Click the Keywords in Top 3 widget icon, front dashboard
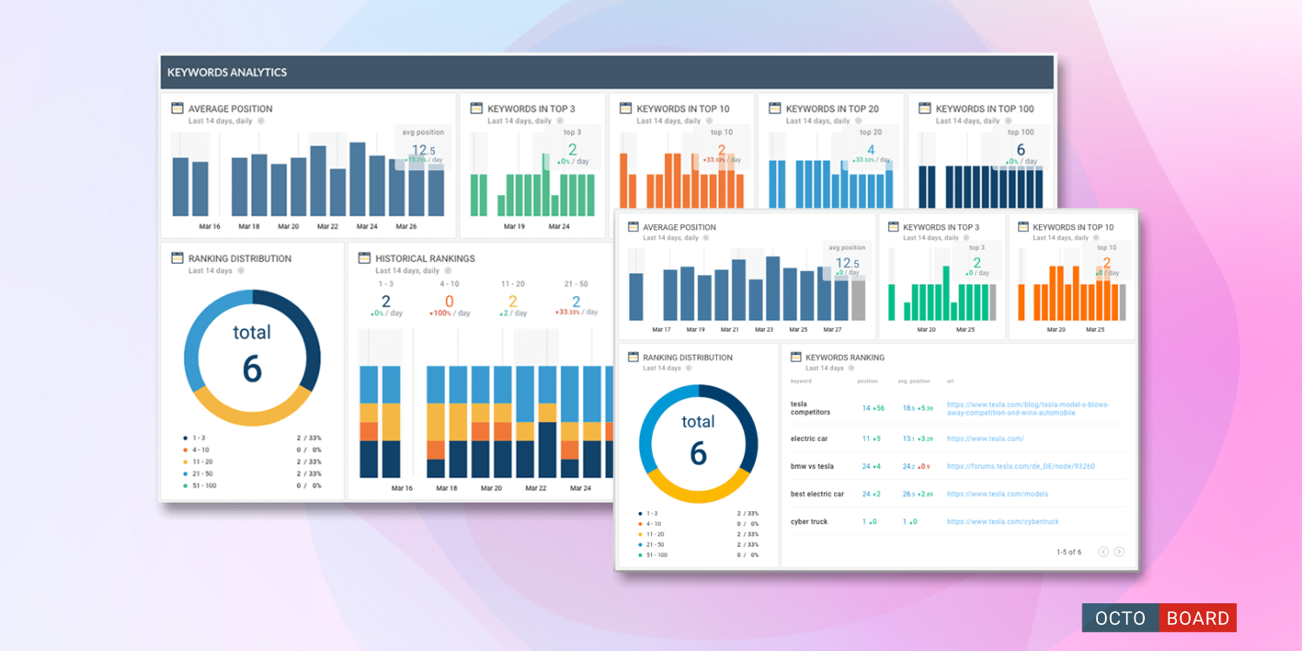1302x651 pixels. tap(892, 227)
